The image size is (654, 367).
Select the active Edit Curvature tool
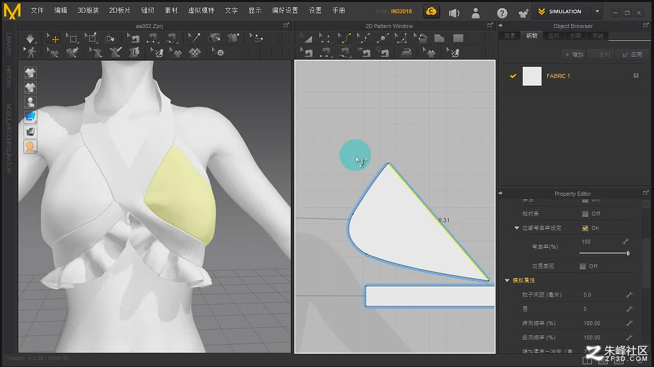click(344, 38)
